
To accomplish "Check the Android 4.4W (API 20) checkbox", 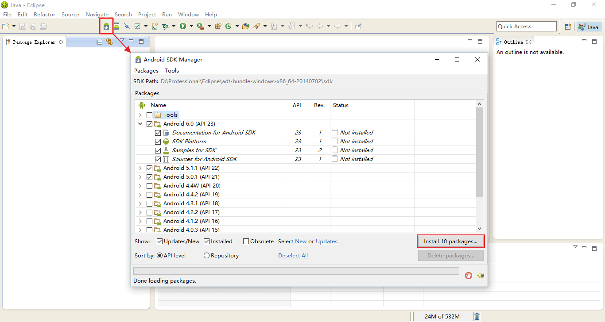I will (x=149, y=186).
